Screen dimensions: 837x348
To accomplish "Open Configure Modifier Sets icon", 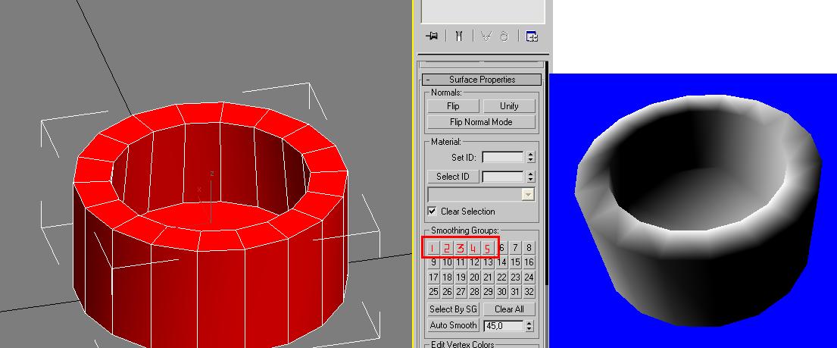I will [532, 36].
